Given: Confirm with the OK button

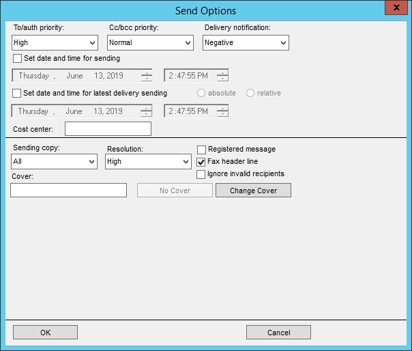Looking at the screenshot, I should (x=45, y=333).
